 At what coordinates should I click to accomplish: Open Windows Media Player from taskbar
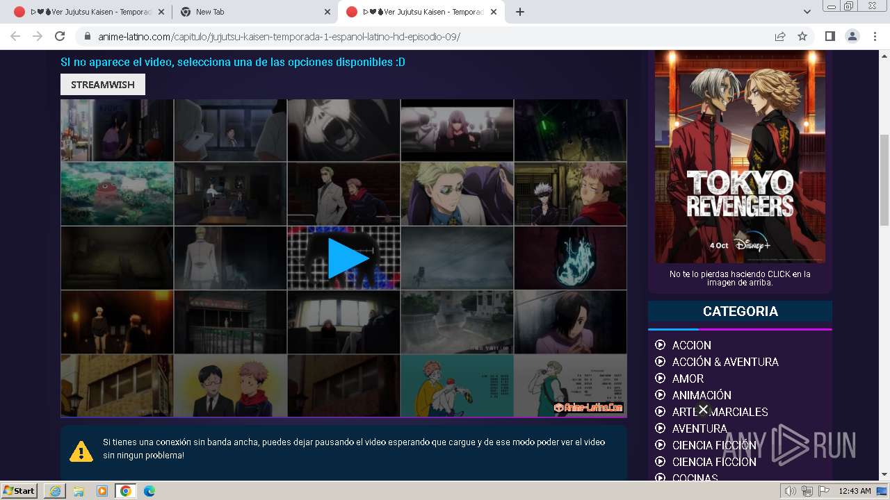[102, 491]
